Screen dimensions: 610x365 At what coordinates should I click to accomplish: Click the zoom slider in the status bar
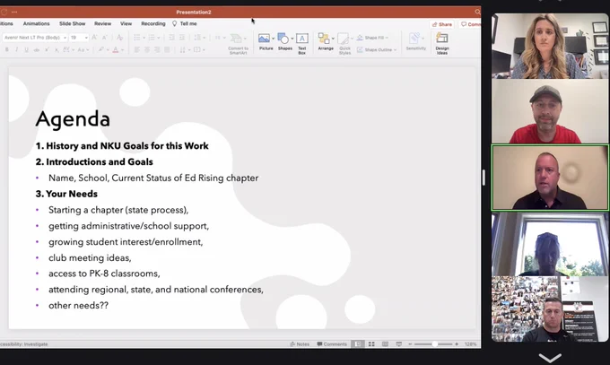433,344
